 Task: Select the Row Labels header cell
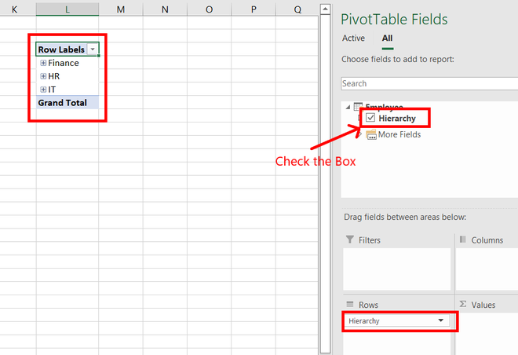[x=67, y=49]
